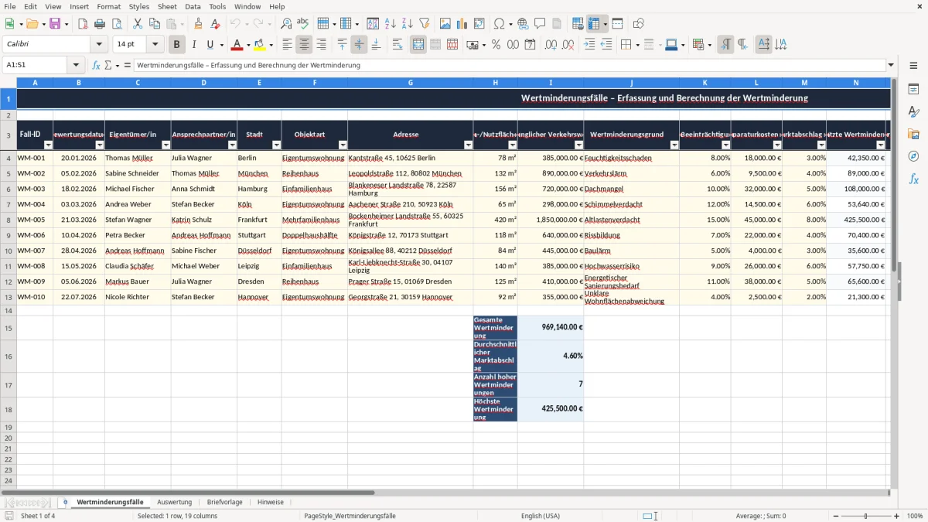Click column header G

[411, 82]
